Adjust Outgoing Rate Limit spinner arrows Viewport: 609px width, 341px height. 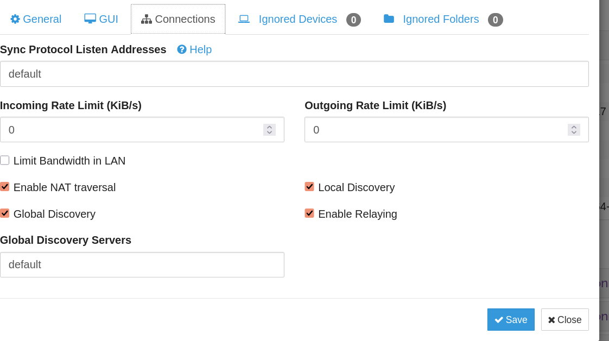point(574,130)
